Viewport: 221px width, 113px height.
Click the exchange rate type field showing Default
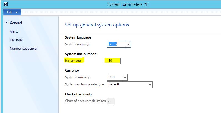coord(127,84)
